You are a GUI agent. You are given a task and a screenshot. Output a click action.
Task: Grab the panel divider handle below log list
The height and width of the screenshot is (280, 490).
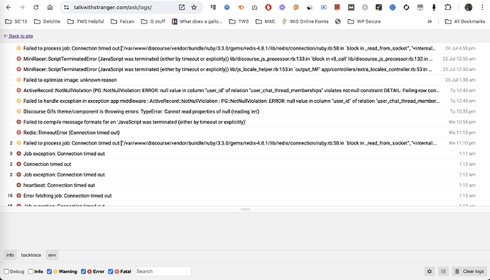tap(245, 209)
